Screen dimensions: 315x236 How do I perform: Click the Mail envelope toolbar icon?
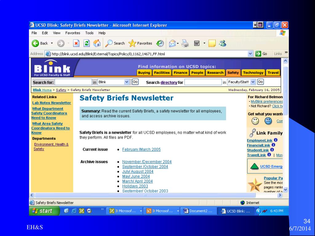(x=172, y=43)
